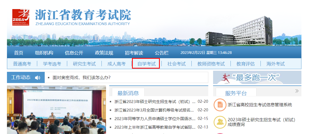Open the 公告栏 menu item
310x134 pixels.
coord(162,53)
